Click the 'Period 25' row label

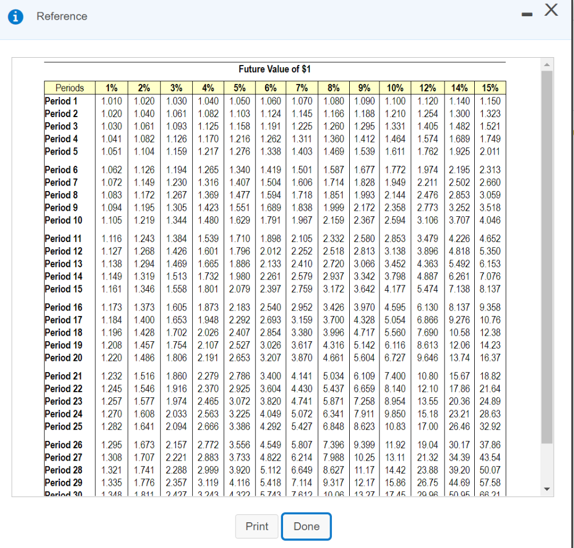pyautogui.click(x=63, y=426)
